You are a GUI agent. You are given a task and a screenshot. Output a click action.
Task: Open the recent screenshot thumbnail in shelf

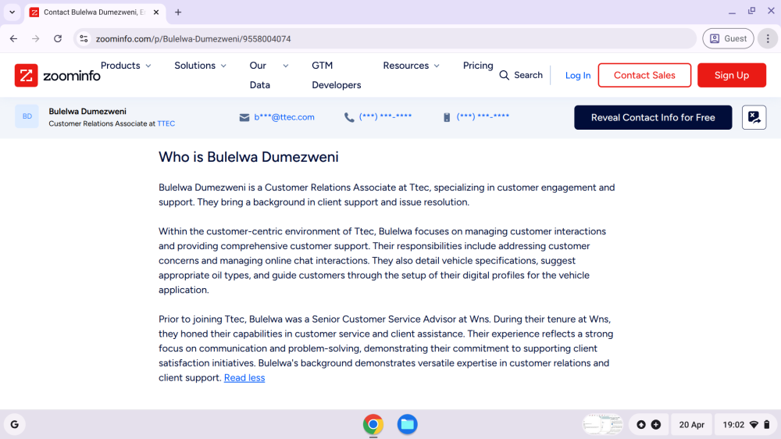click(x=602, y=425)
